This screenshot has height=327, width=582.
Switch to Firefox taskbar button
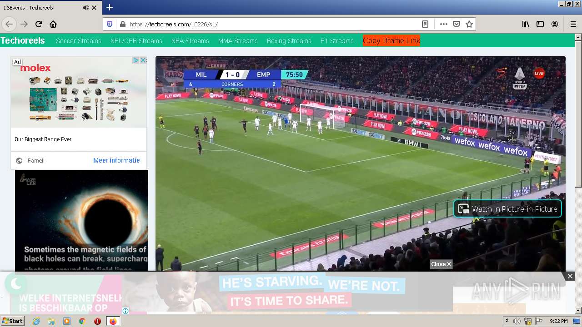113,321
